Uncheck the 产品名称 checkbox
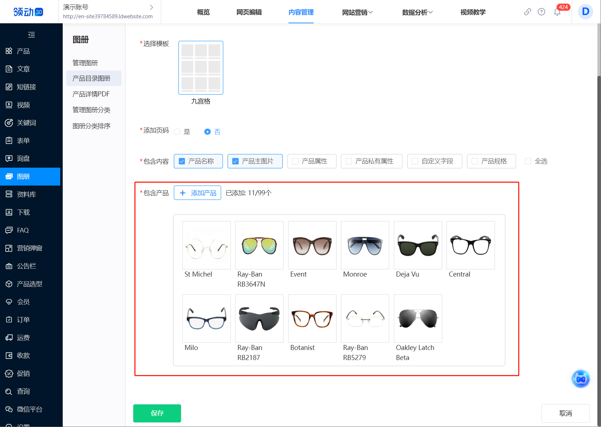This screenshot has height=427, width=601. [x=182, y=161]
